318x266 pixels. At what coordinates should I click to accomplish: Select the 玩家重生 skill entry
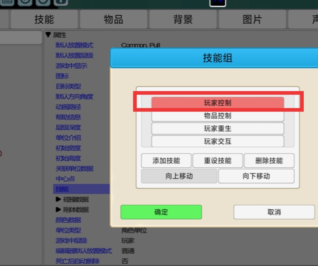click(218, 128)
